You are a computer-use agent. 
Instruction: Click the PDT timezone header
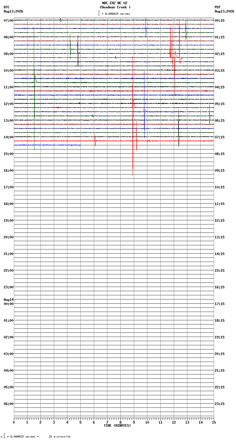pyautogui.click(x=218, y=7)
